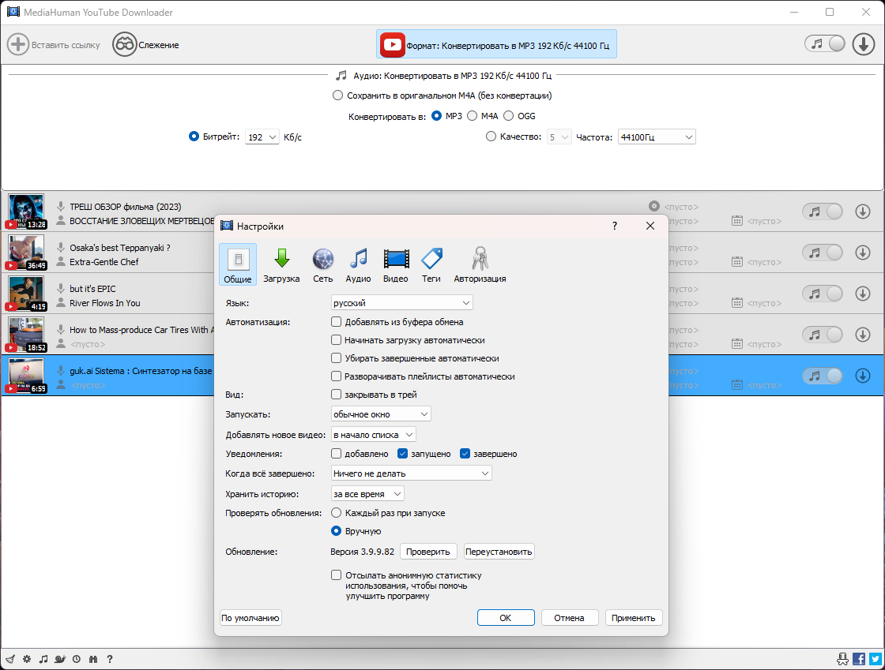
Task: Open the Частота 44100Гц dropdown
Action: tap(657, 137)
